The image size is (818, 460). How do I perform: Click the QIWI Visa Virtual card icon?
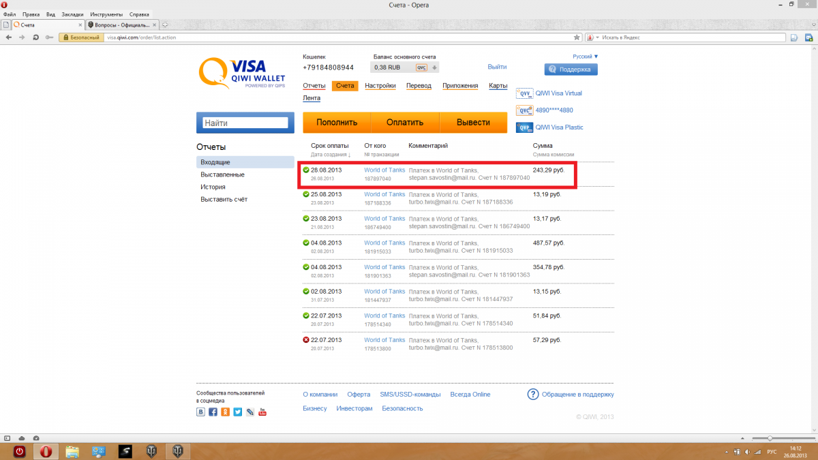tap(524, 93)
